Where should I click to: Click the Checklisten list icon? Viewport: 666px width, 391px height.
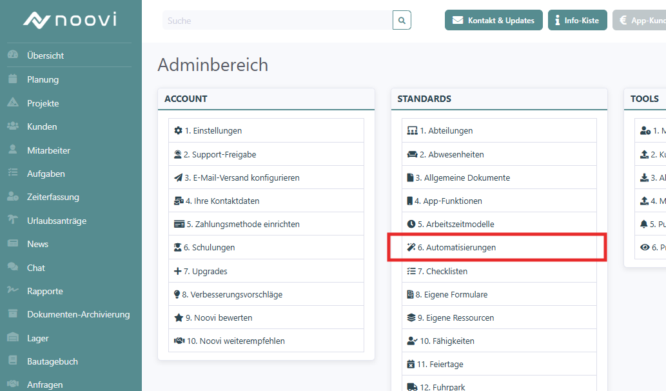tap(411, 271)
